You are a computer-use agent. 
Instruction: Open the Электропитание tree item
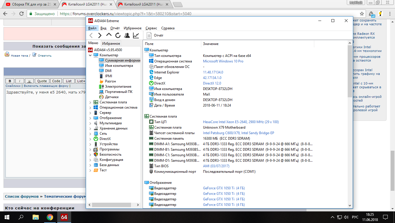click(115, 87)
